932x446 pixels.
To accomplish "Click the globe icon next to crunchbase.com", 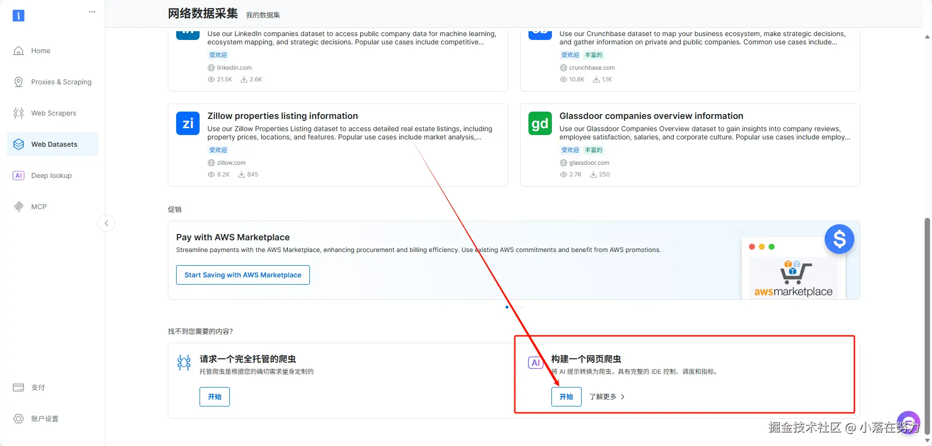I will (564, 68).
